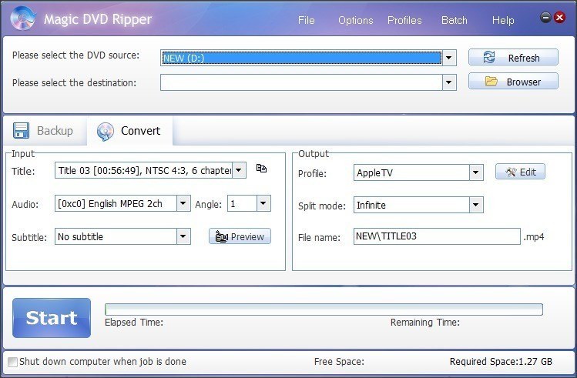Viewport: 577px width, 378px height.
Task: Click the conversion progress bar
Action: (324, 309)
